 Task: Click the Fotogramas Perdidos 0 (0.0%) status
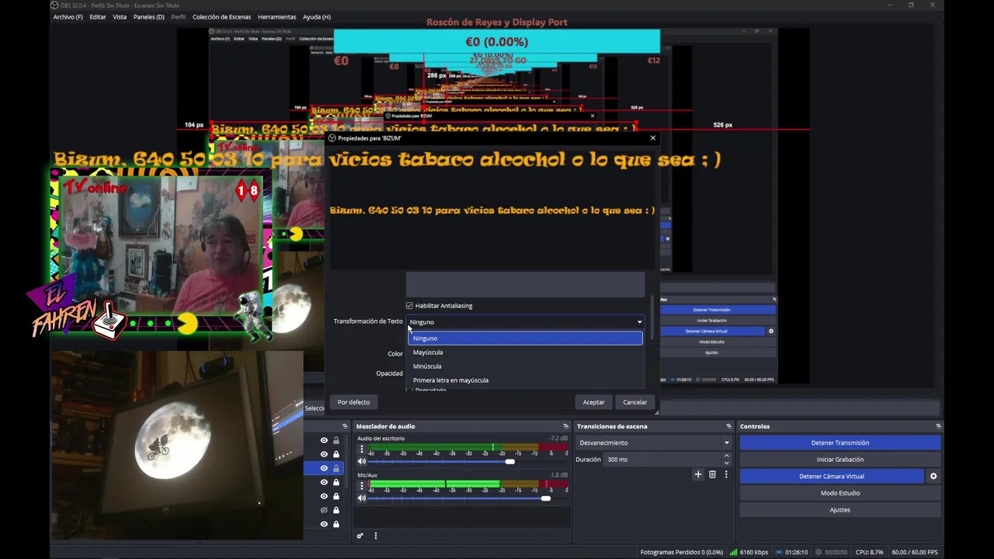point(682,552)
